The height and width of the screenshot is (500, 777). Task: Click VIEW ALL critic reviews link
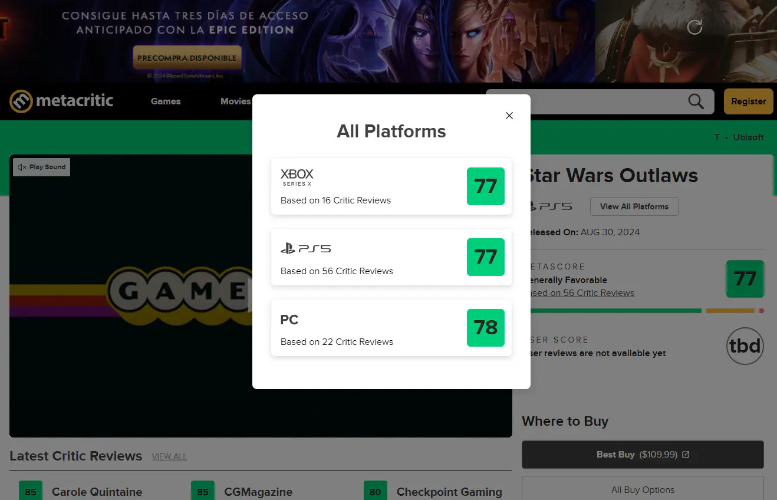(169, 457)
